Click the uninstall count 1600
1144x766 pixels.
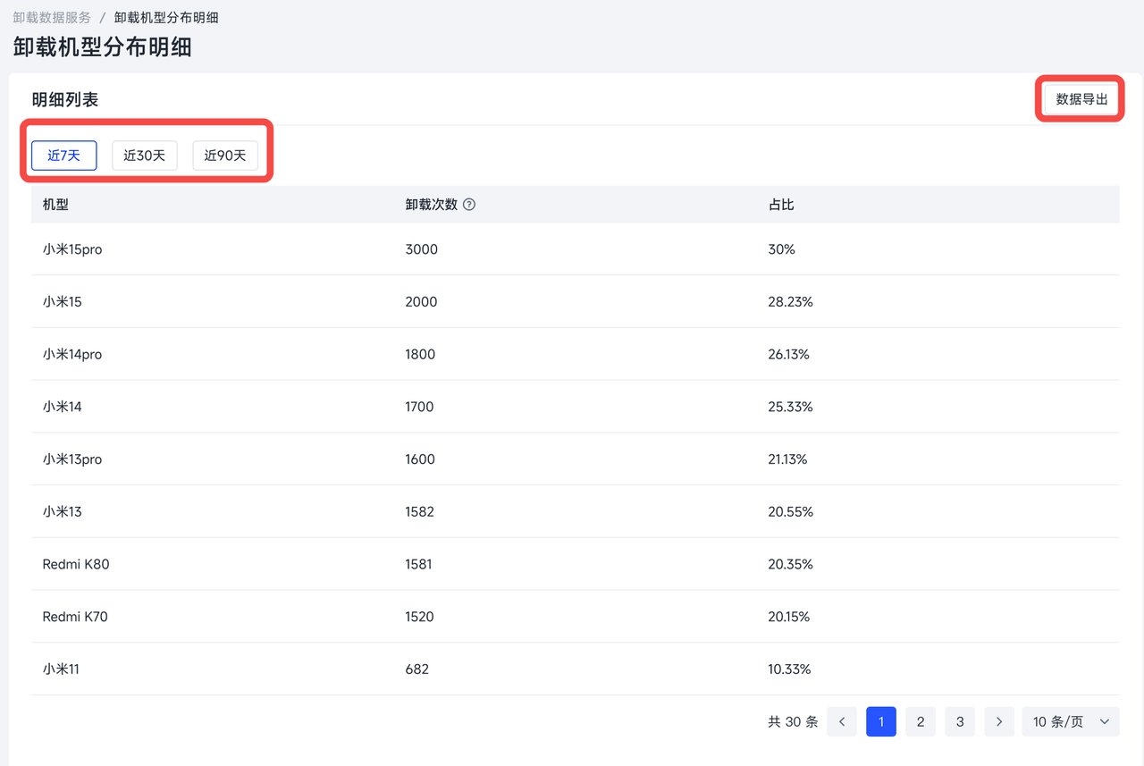coord(420,459)
